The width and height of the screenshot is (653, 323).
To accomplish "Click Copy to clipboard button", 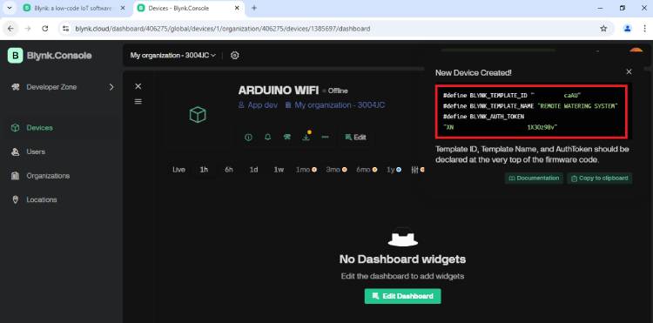I will 600,178.
